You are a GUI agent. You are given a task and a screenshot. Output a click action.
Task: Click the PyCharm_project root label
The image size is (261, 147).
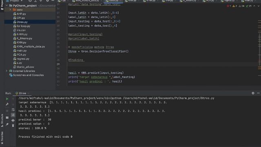[24, 5]
